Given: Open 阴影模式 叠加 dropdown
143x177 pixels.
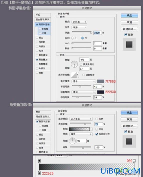Looking at the screenshot, I should pyautogui.click(x=84, y=92).
